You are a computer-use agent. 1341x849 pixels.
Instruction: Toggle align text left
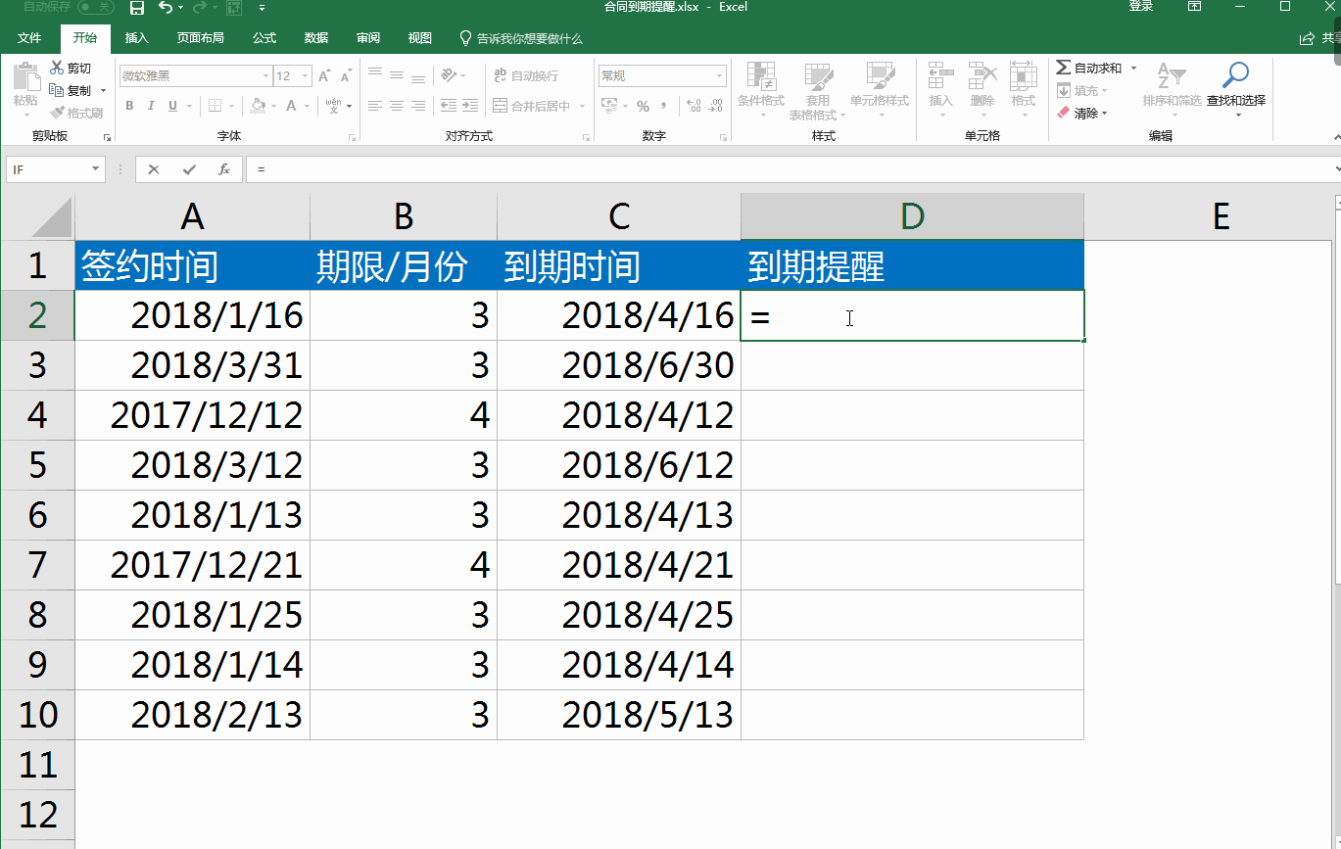pos(375,106)
